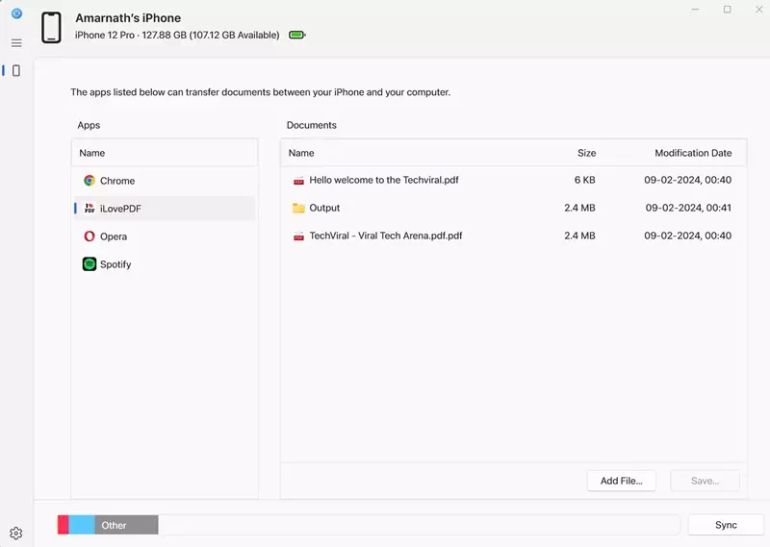Image resolution: width=770 pixels, height=547 pixels.
Task: Click the large iPhone outline icon in the header
Action: pos(51,28)
